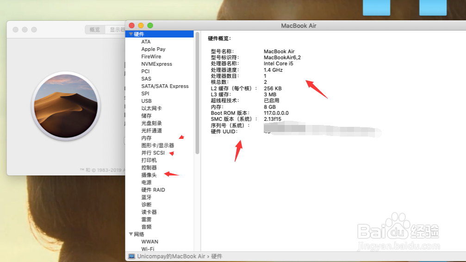Select the SAS sidebar item

(x=146, y=79)
